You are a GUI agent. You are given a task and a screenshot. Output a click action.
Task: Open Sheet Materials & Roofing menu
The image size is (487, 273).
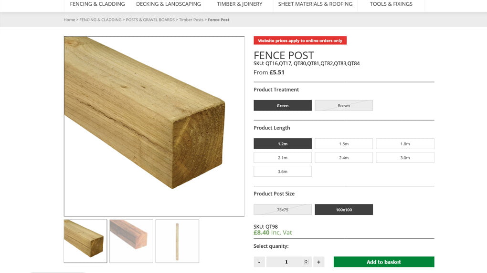click(x=315, y=4)
